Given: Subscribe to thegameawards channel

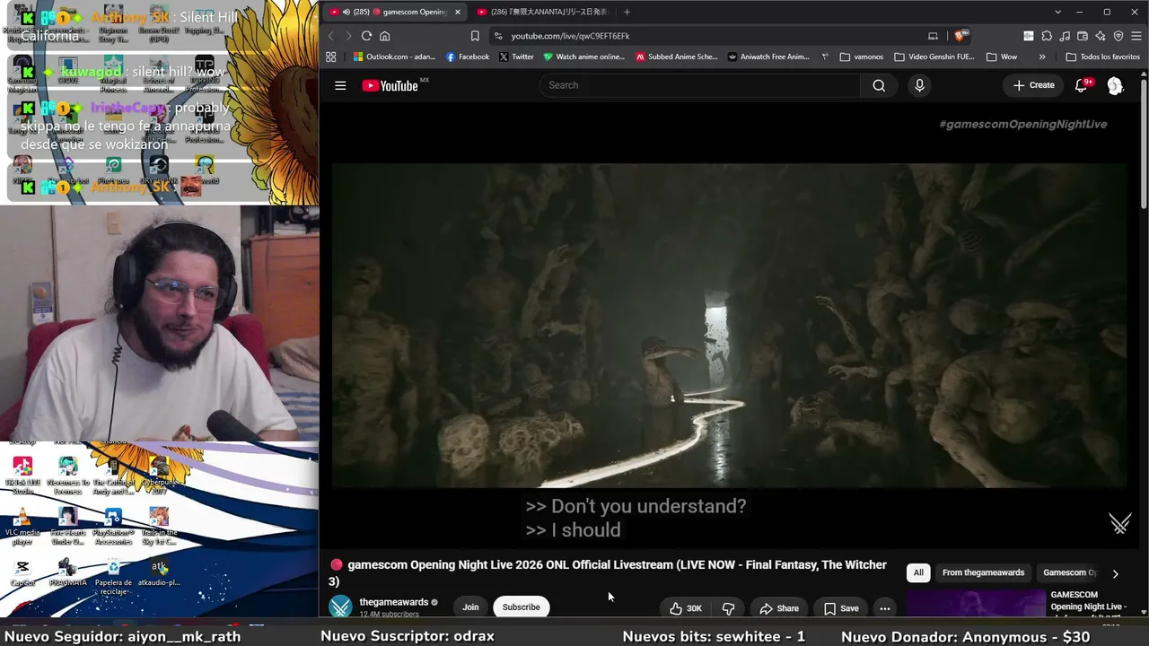Looking at the screenshot, I should click(522, 607).
